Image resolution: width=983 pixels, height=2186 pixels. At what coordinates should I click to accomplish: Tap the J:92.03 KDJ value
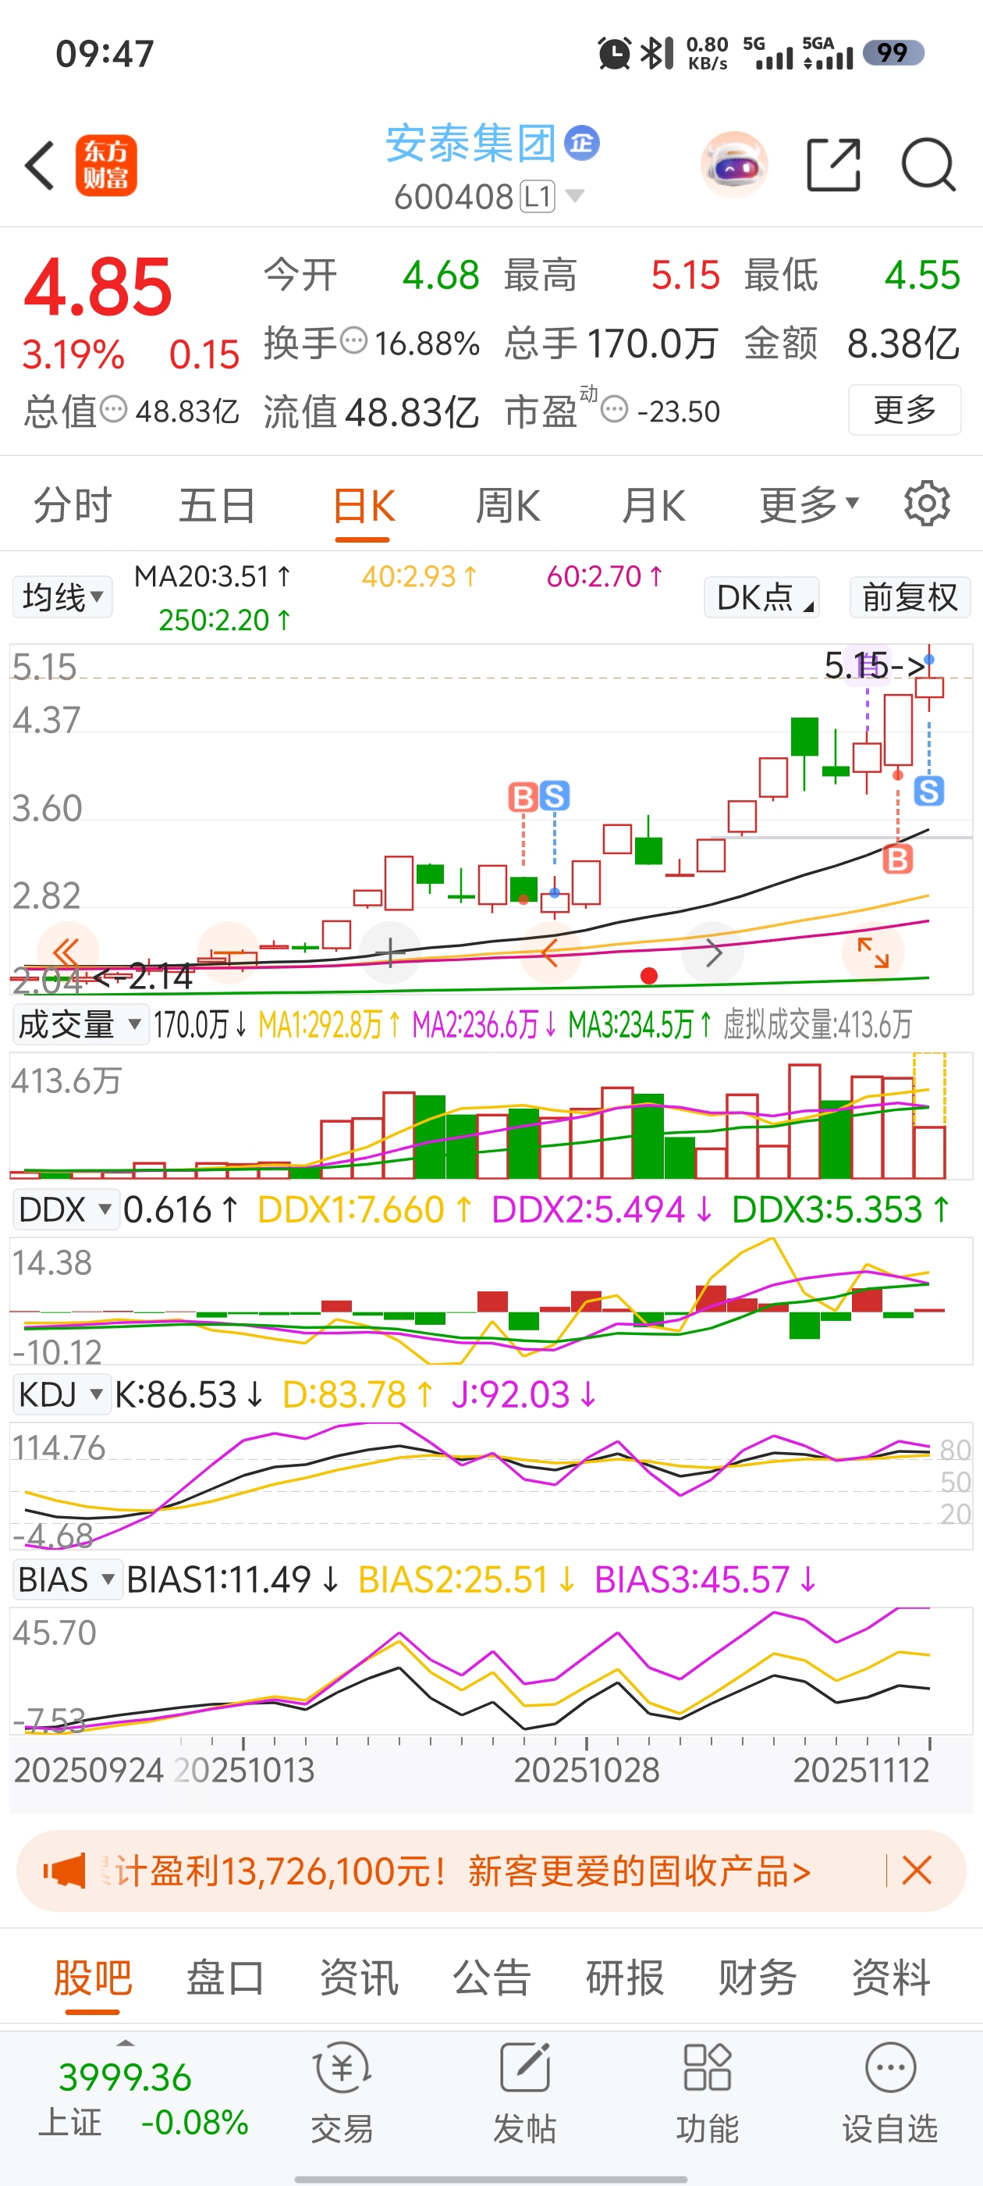524,1394
